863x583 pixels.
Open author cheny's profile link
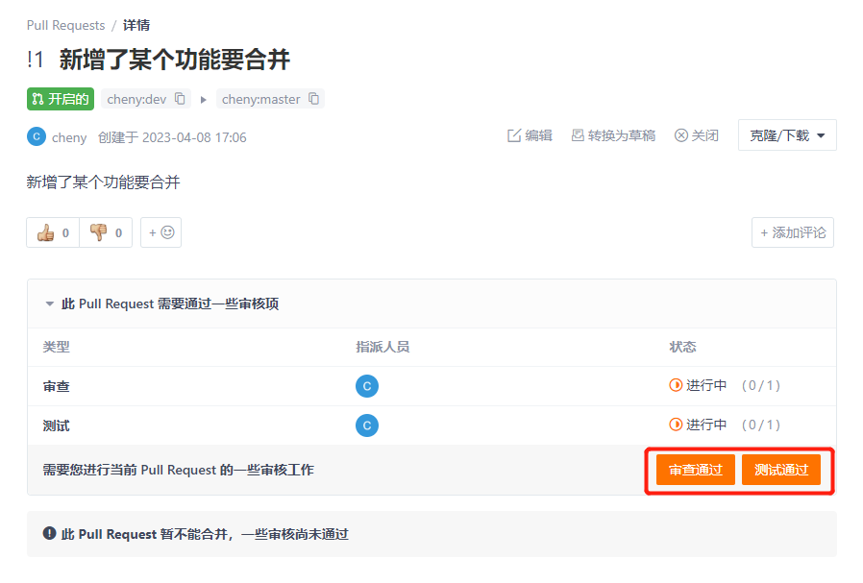click(x=69, y=137)
